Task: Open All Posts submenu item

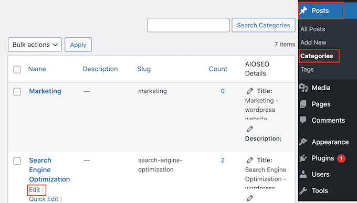Action: coord(312,29)
